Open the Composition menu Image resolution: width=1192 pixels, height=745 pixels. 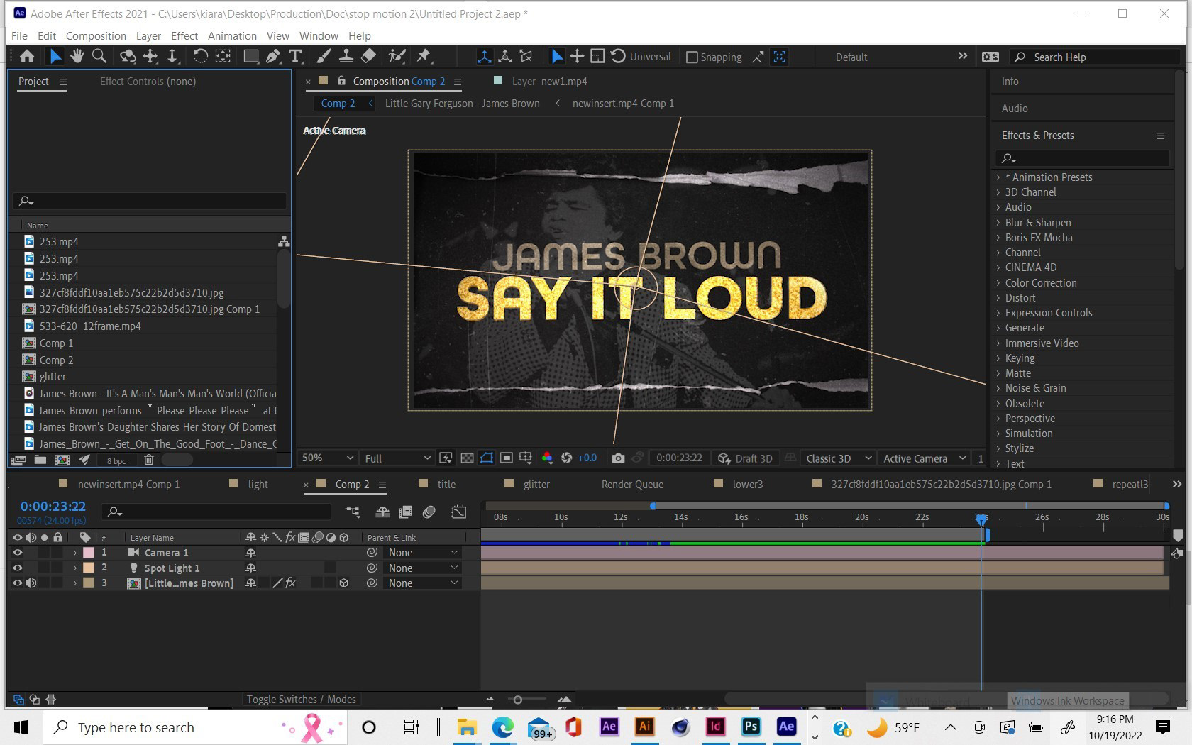[x=96, y=35]
